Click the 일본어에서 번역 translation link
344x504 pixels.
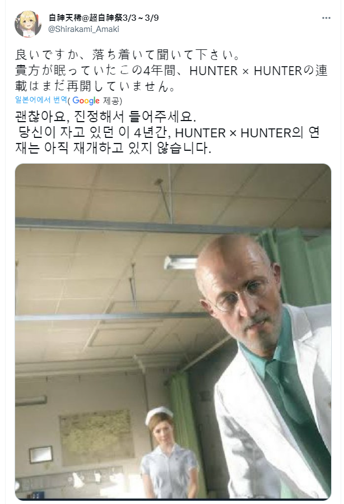[x=41, y=100]
